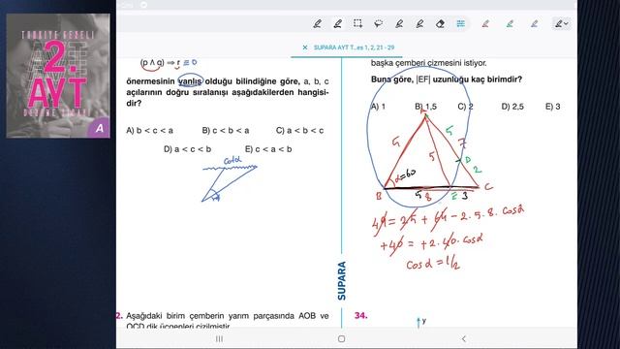Screen dimensions: 620x349
Task: Click the circled word yanlış
Action: coord(190,81)
